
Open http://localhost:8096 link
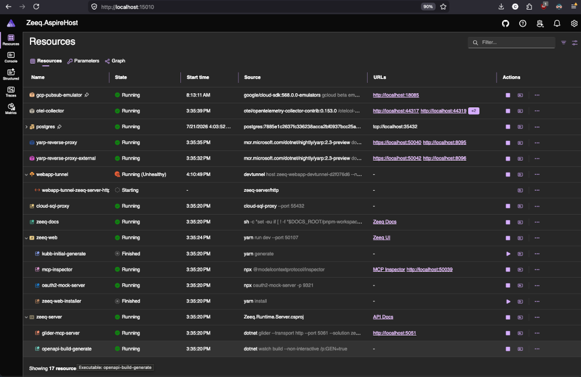[444, 158]
